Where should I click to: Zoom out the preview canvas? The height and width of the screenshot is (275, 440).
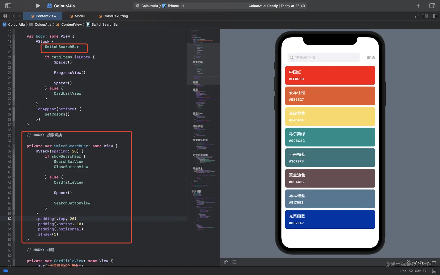tap(409, 262)
